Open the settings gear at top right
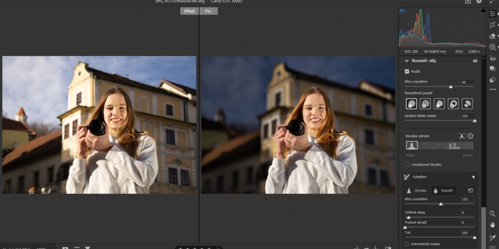 [x=479, y=1]
